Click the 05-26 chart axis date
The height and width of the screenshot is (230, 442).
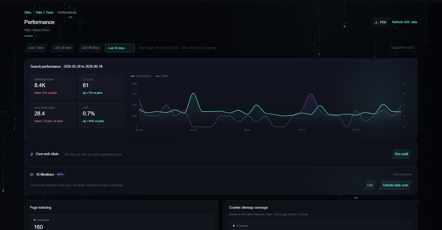click(193, 130)
